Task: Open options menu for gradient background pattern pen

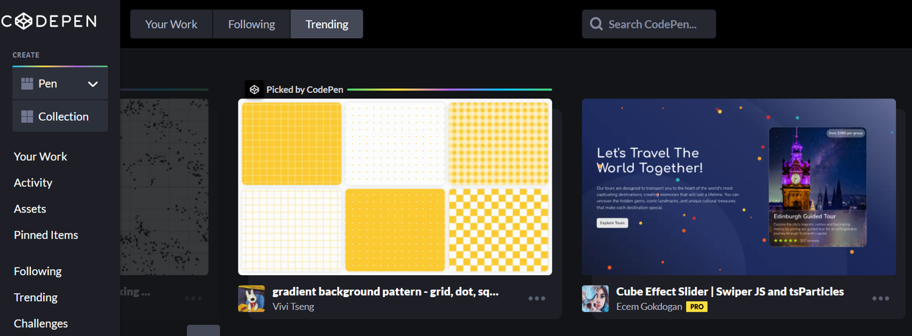Action: 537,298
